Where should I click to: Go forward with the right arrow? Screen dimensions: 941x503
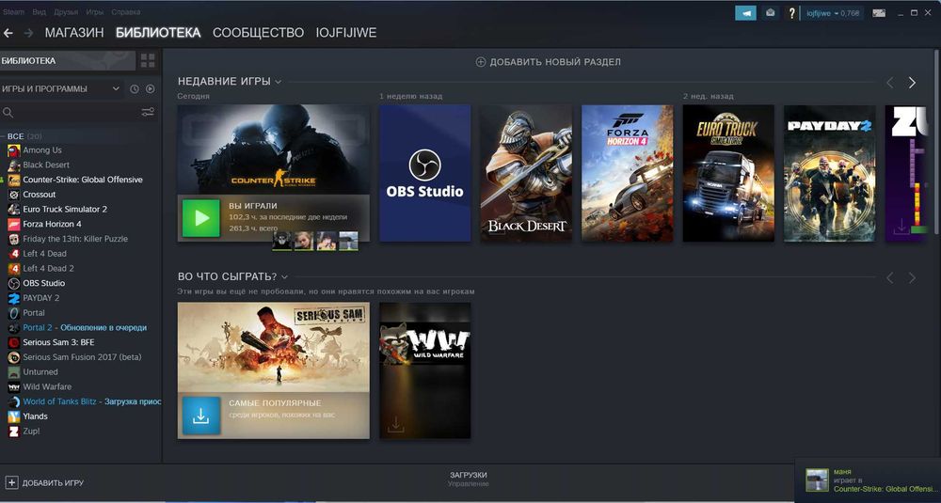[28, 33]
